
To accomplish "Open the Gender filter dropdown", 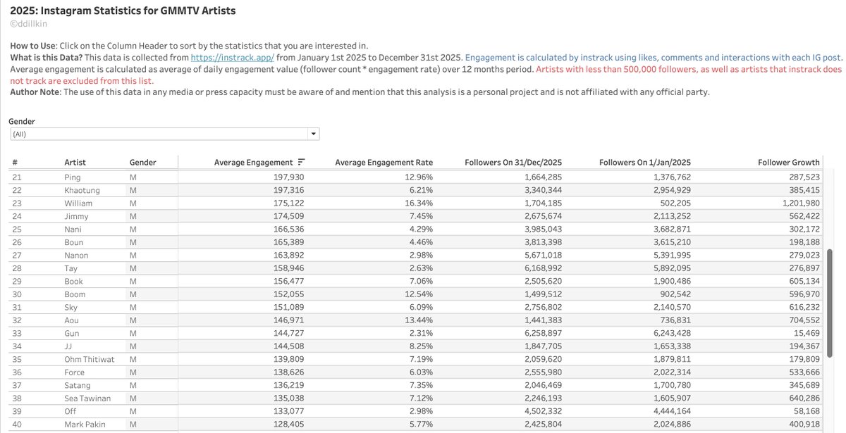I will click(165, 134).
